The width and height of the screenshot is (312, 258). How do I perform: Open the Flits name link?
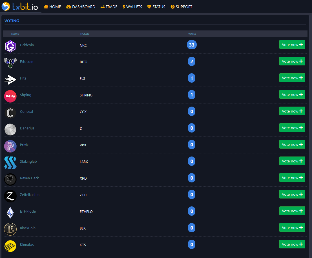click(23, 78)
